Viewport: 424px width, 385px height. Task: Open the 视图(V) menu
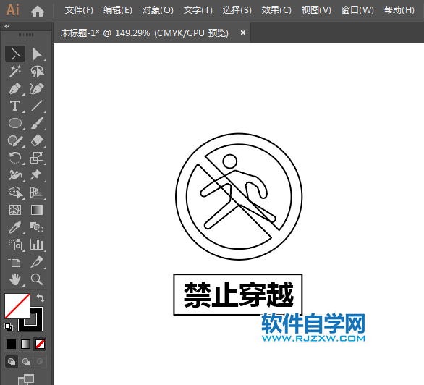[x=316, y=10]
